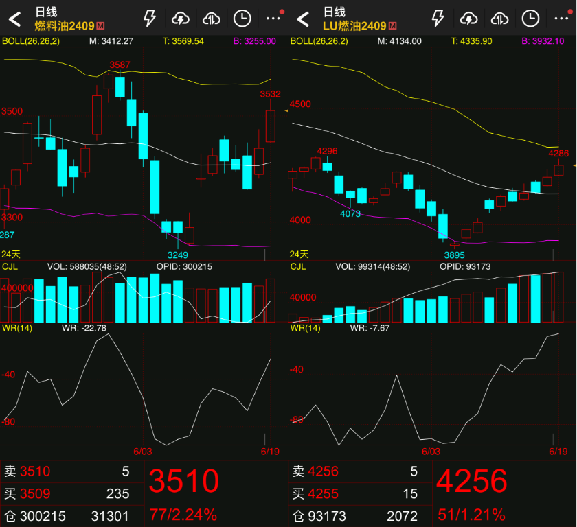Screen dimensions: 577x527
Task: Tap B: 3932.10 lower band value
Action: point(543,41)
